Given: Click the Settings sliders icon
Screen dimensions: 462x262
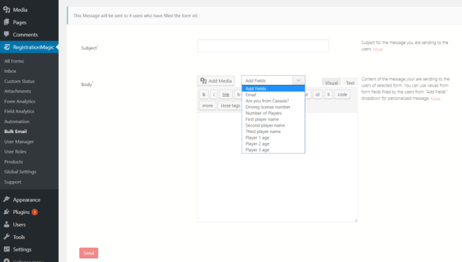Looking at the screenshot, I should (x=7, y=249).
